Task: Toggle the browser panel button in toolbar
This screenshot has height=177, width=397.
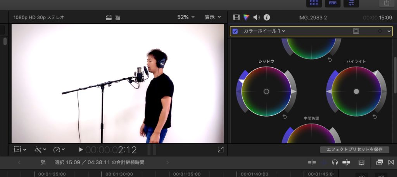Action: [314, 3]
